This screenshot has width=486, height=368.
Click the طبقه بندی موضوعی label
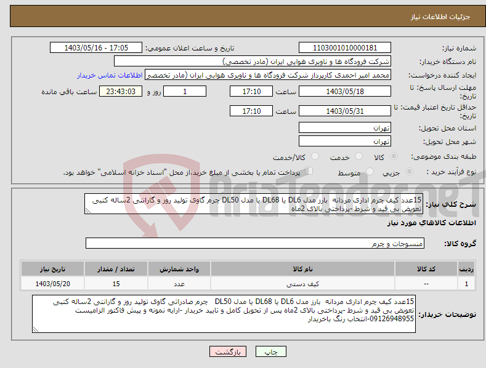[443, 157]
